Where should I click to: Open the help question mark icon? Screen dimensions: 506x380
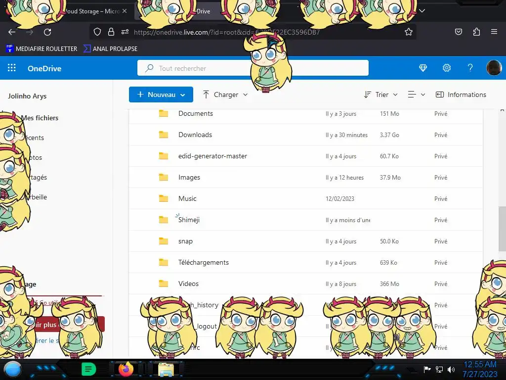pos(470,68)
